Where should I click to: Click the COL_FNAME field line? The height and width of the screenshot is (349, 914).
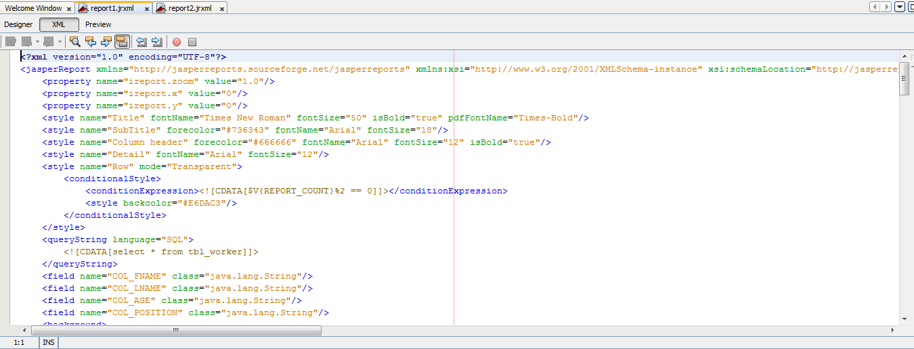(177, 276)
